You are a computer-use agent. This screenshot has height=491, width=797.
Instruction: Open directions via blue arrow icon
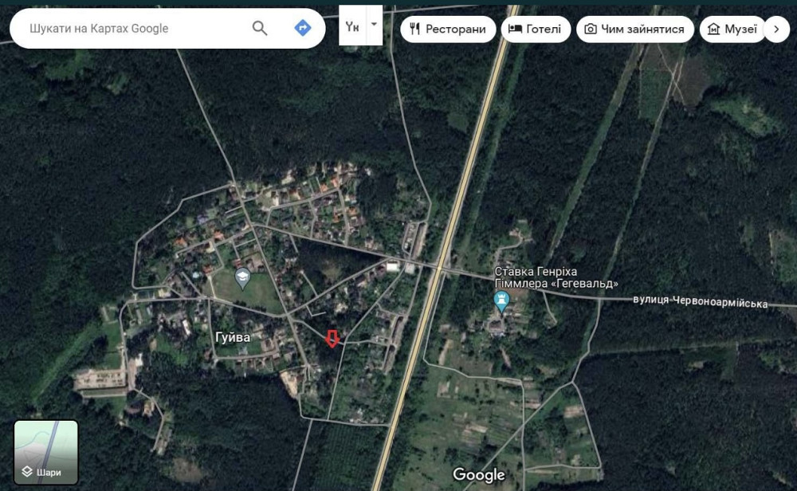tap(302, 27)
